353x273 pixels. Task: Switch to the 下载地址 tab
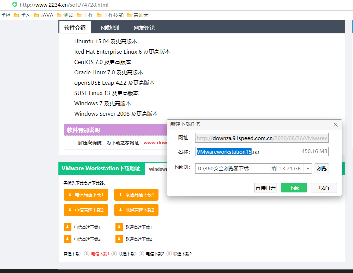point(110,28)
